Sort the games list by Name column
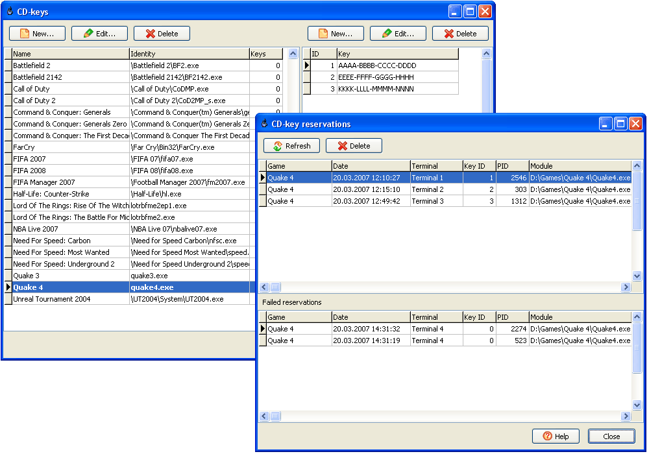This screenshot has height=454, width=649. pos(70,54)
